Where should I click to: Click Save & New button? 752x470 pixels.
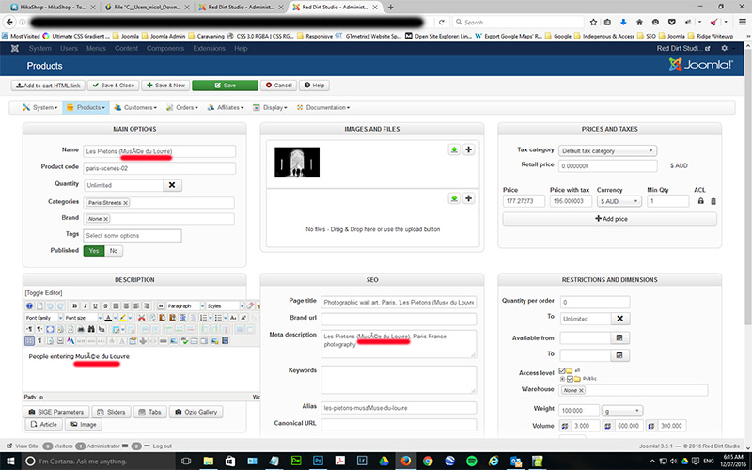(x=165, y=86)
